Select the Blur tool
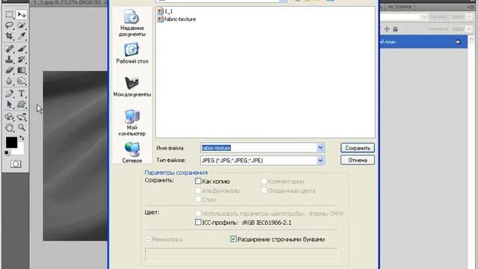The height and width of the screenshot is (269, 478). click(9, 81)
